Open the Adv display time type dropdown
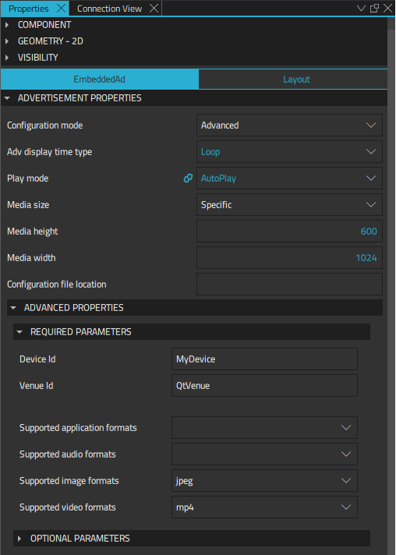This screenshot has height=555, width=396. tap(289, 151)
